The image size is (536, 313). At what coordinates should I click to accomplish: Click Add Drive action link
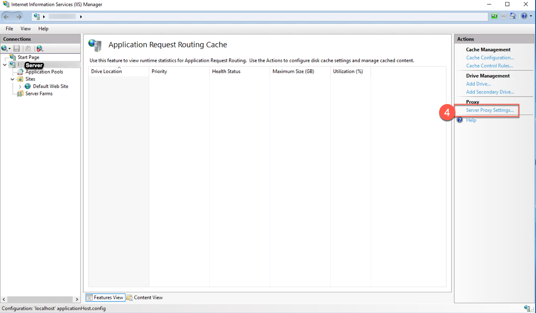(478, 84)
